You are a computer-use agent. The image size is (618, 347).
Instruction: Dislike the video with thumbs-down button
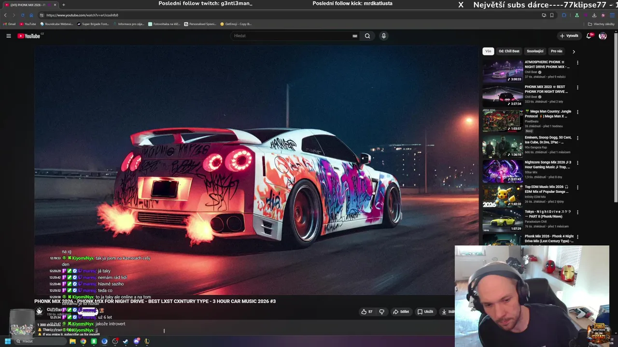point(381,312)
